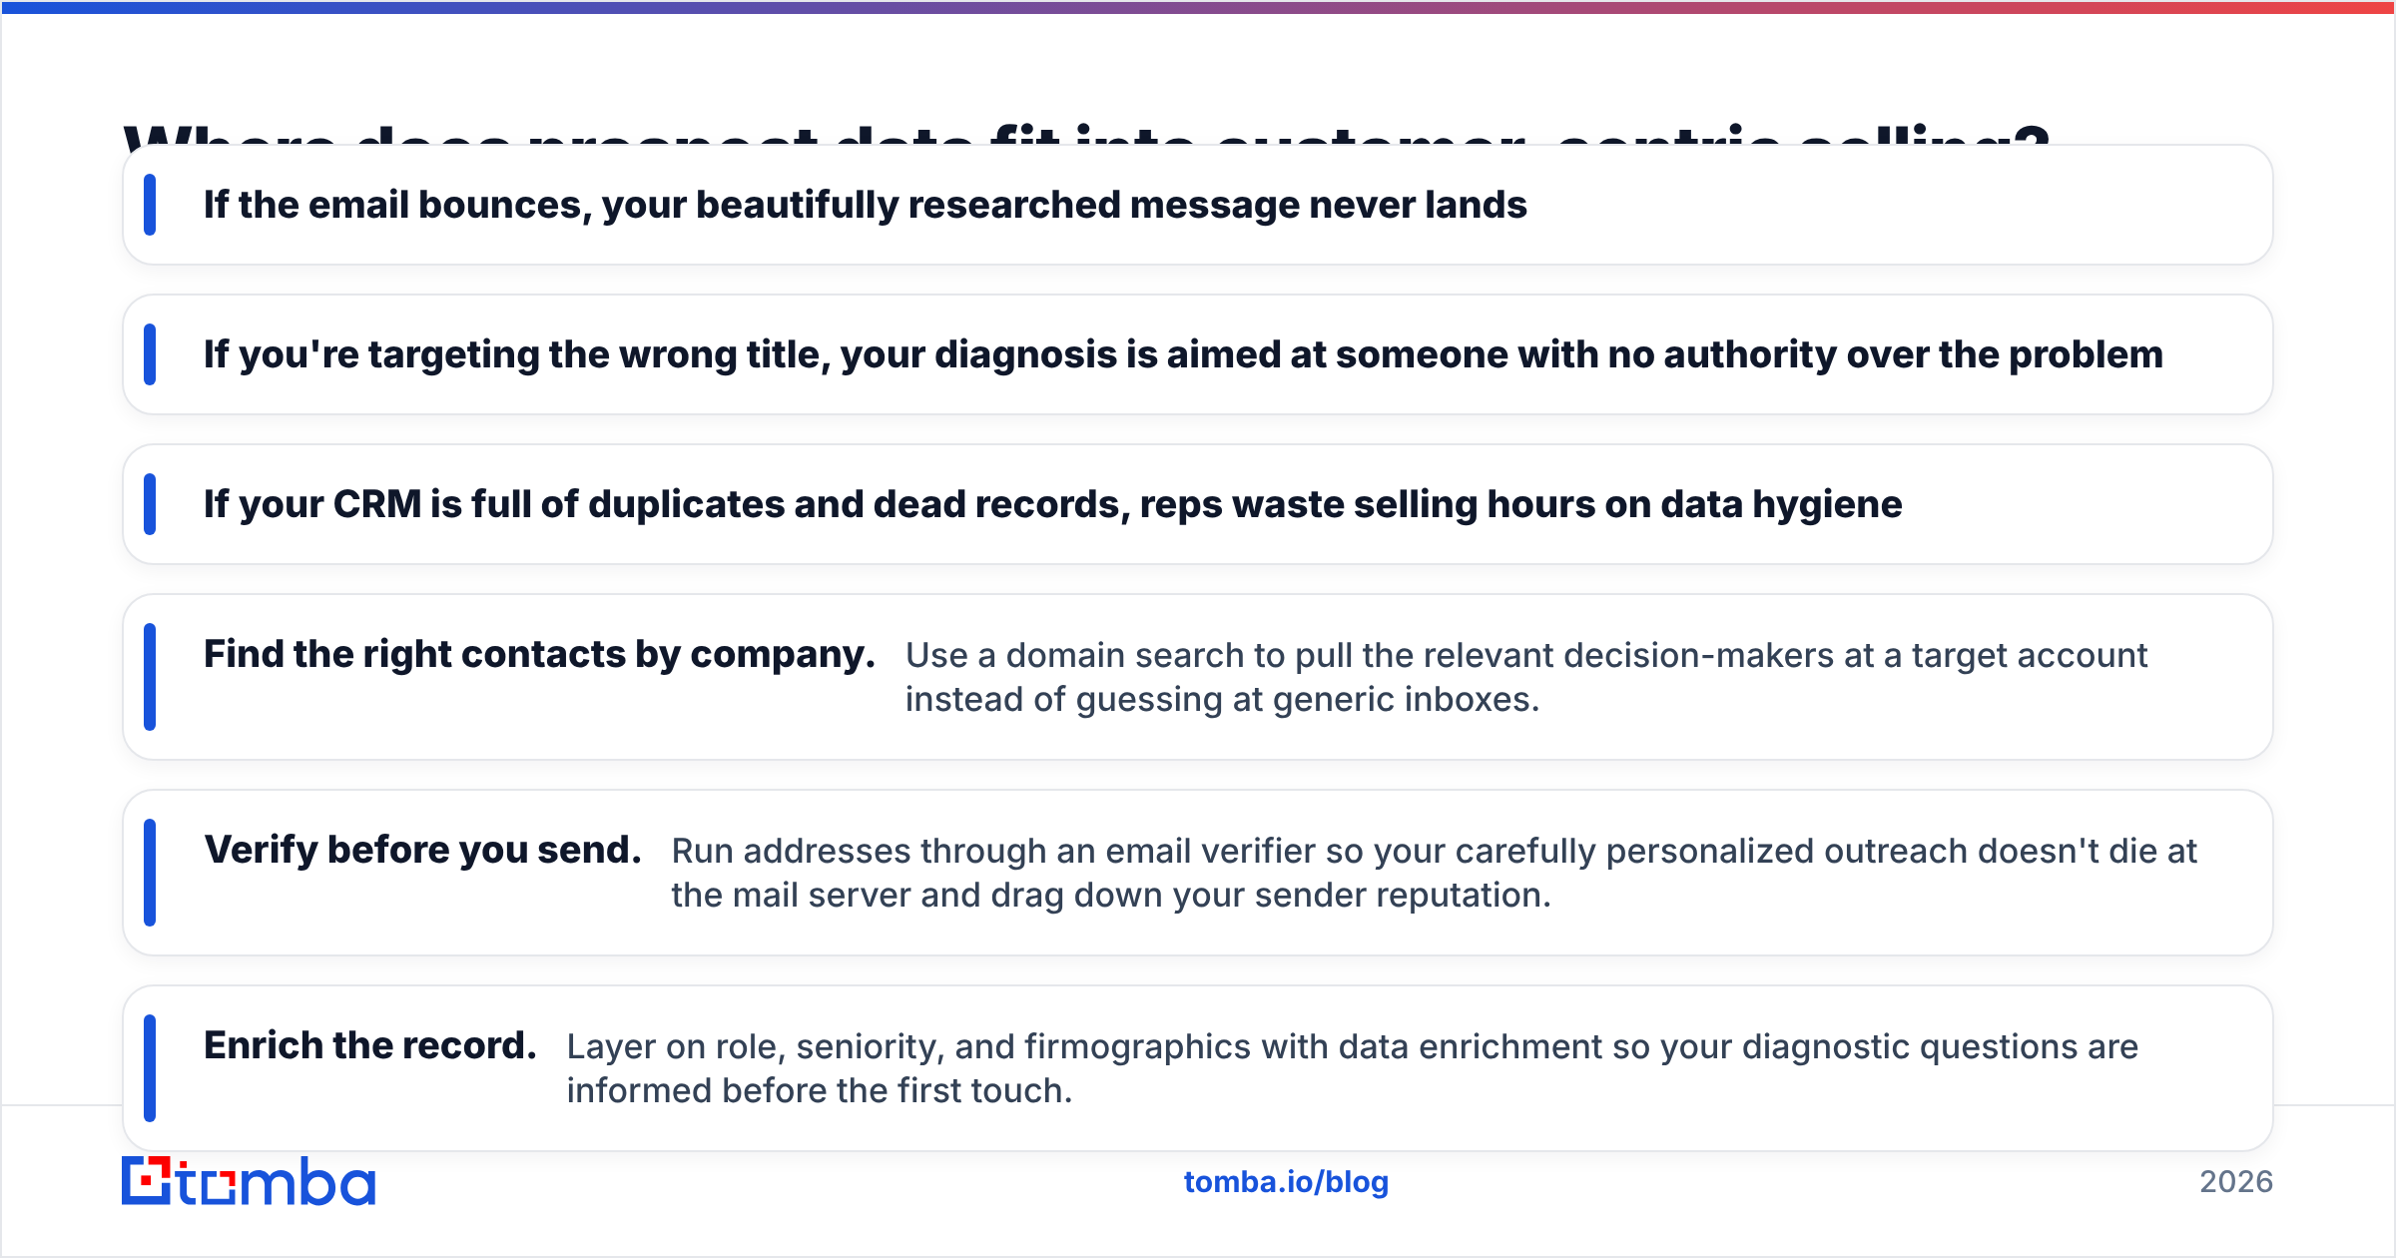Click the email verifier description text

[x=1434, y=873]
